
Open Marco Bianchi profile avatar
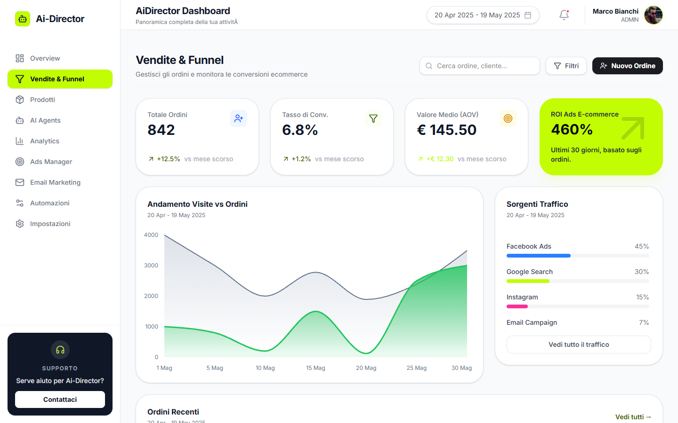pos(654,15)
